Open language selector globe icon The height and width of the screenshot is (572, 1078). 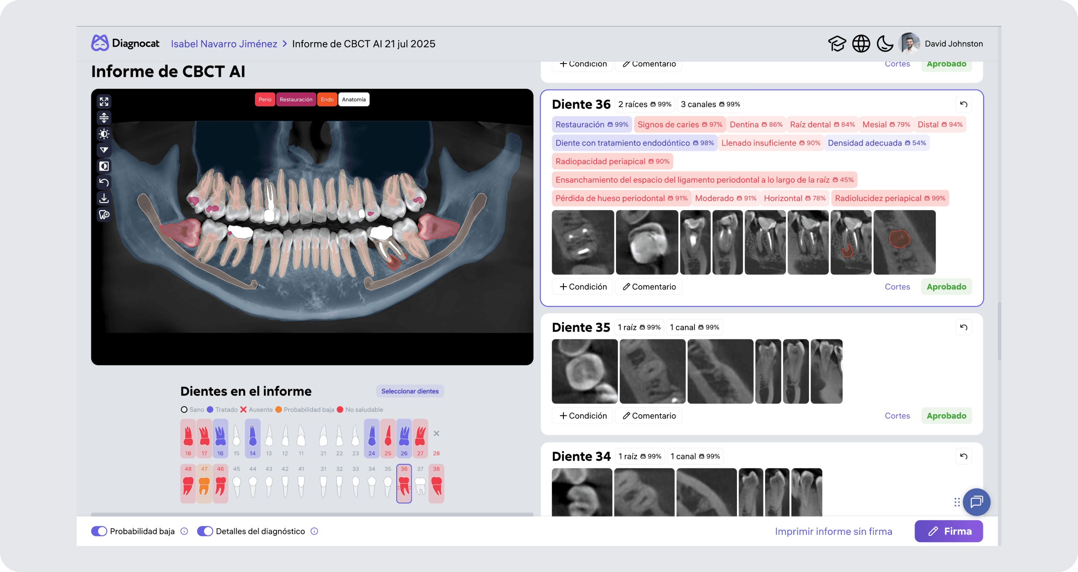coord(861,44)
